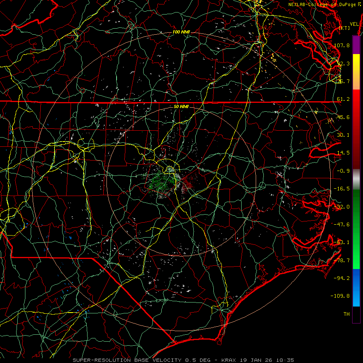This screenshot has height=363, width=363.
Task: Select the -78.7 velocity scale value
Action: pos(342,261)
